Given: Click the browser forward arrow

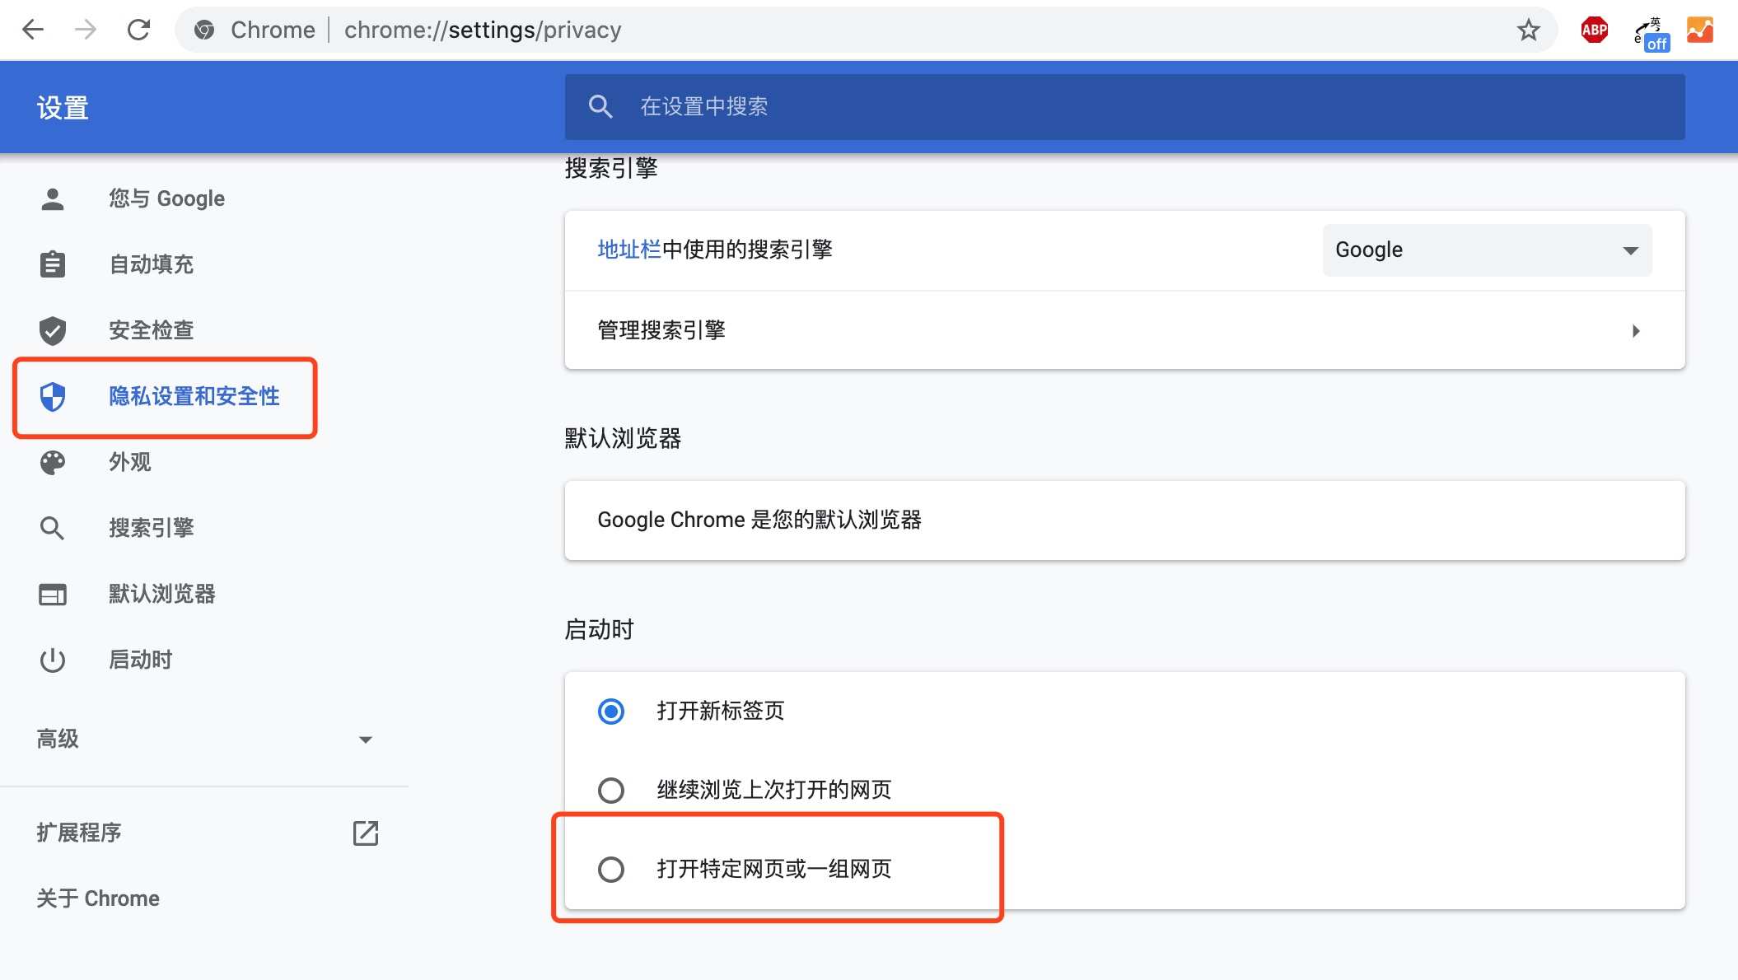Looking at the screenshot, I should pyautogui.click(x=86, y=30).
